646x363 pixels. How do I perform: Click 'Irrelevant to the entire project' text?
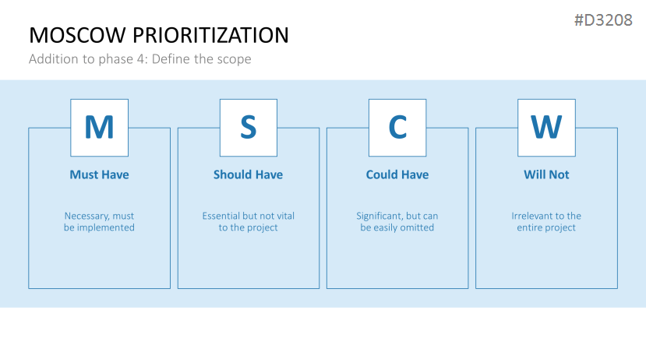coord(546,222)
